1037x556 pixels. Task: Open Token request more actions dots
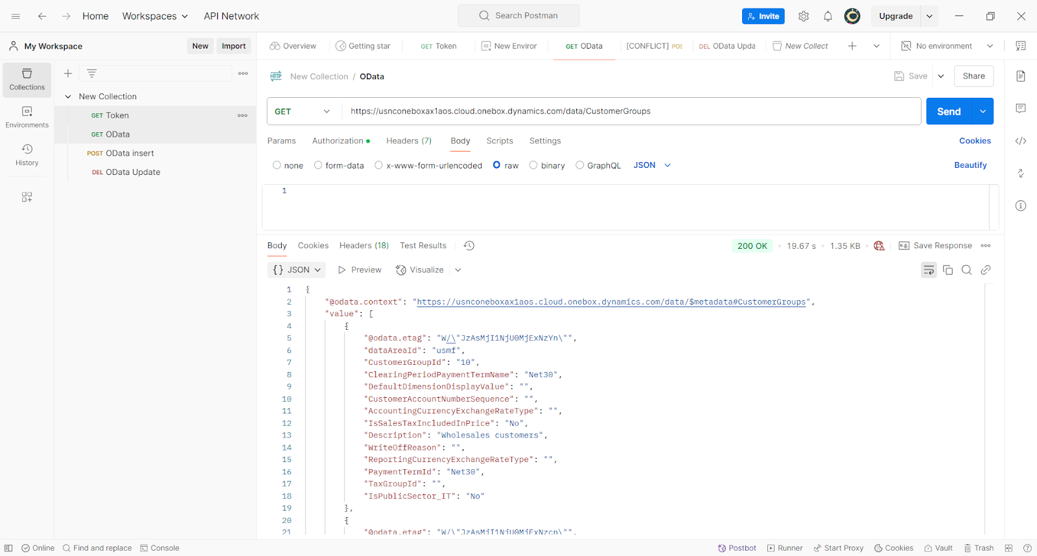pos(242,115)
